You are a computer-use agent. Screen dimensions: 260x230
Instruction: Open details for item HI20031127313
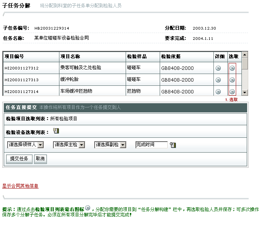(x=218, y=80)
